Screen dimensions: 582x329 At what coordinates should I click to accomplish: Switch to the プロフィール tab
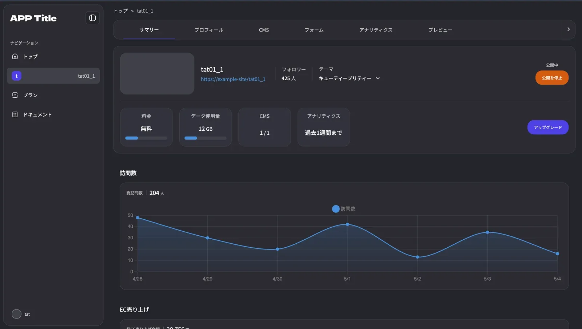click(209, 30)
